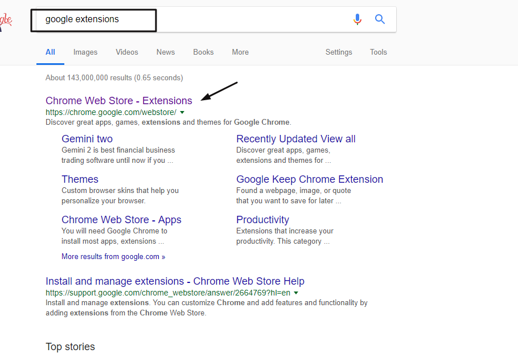The image size is (518, 353).
Task: Click the support.google.com chrome_webstore URL text
Action: click(x=168, y=293)
